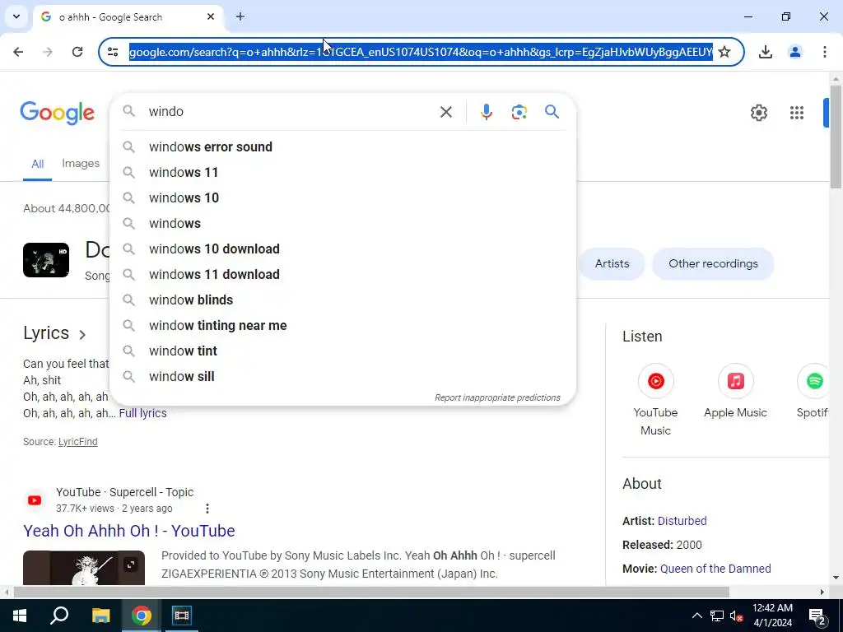Screen dimensions: 843x632
Task: Choose suggestion 'windows 10 download'
Action: pos(342,249)
